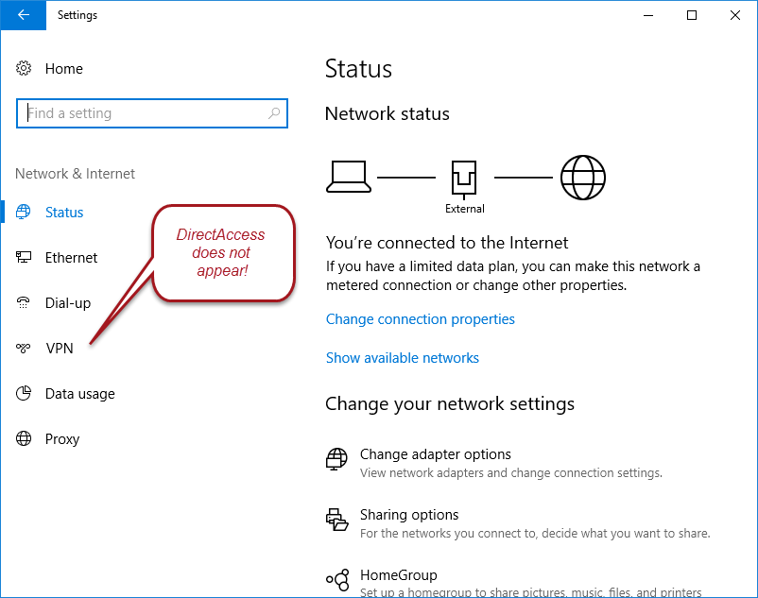This screenshot has width=758, height=598.
Task: Click the back arrow button
Action: (23, 15)
